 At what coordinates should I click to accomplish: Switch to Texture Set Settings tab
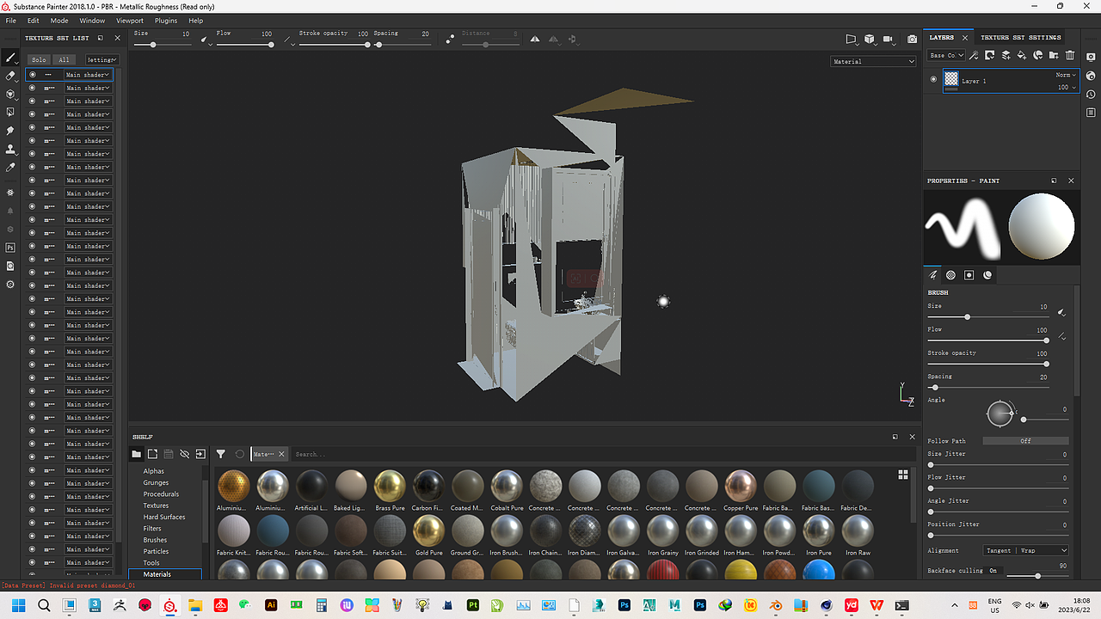tap(1021, 38)
